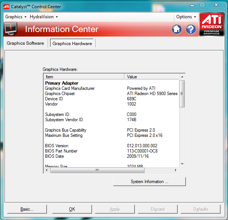The height and width of the screenshot is (220, 228).
Task: Open the HydraVision dropdown menu
Action: click(x=44, y=17)
